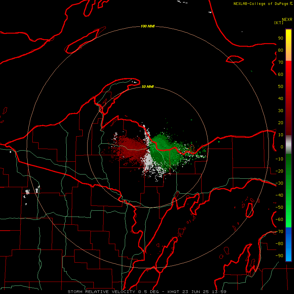Pick the light blue bottom color bar segment

click(288, 255)
